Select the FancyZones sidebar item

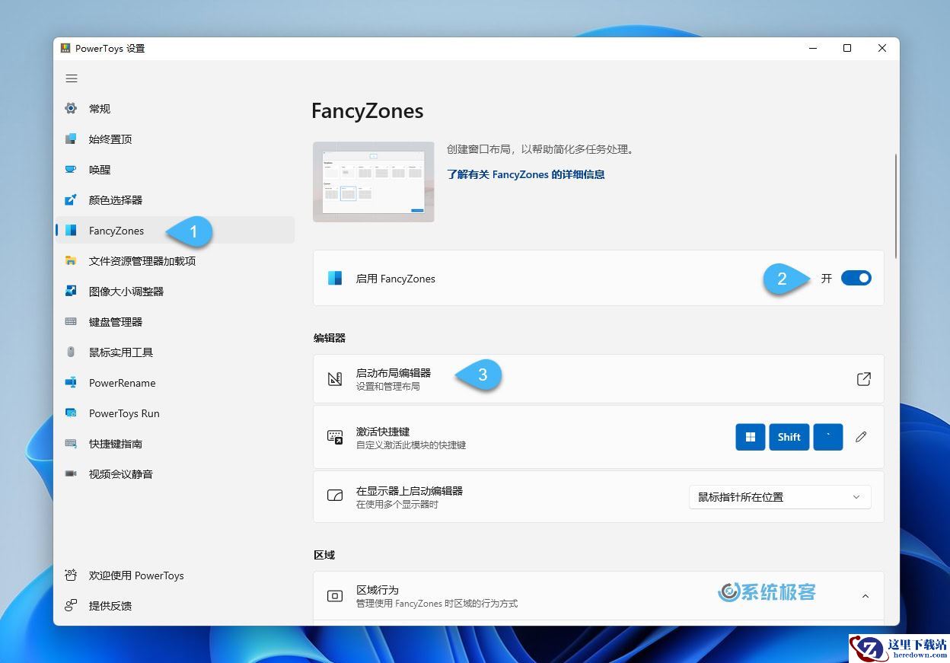174,230
